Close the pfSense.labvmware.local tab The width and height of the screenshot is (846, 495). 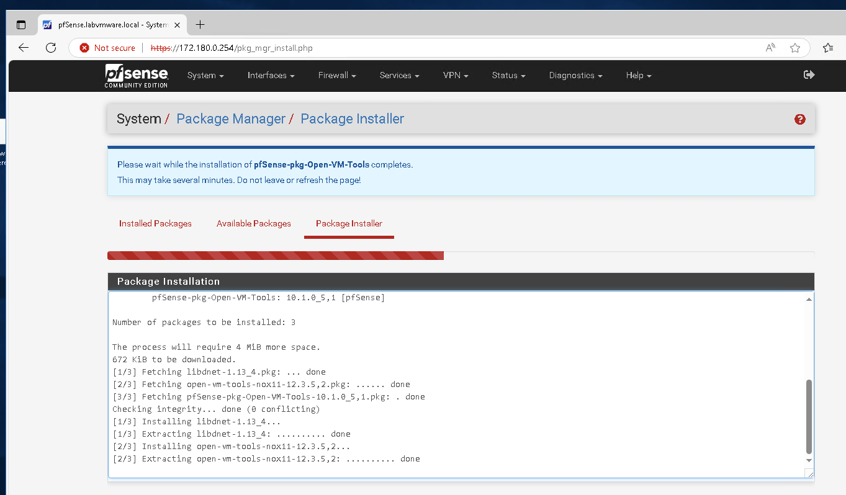[x=178, y=25]
